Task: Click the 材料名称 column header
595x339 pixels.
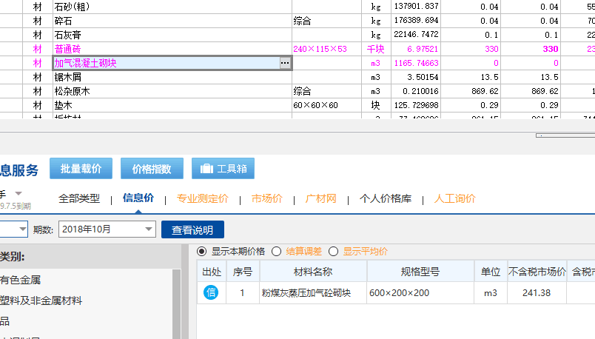Action: pyautogui.click(x=313, y=272)
